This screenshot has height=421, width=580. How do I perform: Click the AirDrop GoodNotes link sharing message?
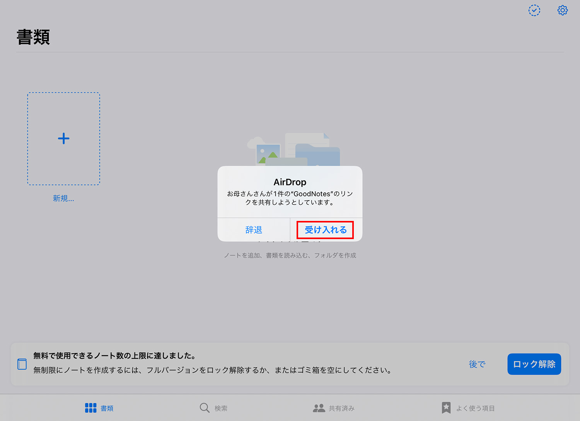point(290,198)
